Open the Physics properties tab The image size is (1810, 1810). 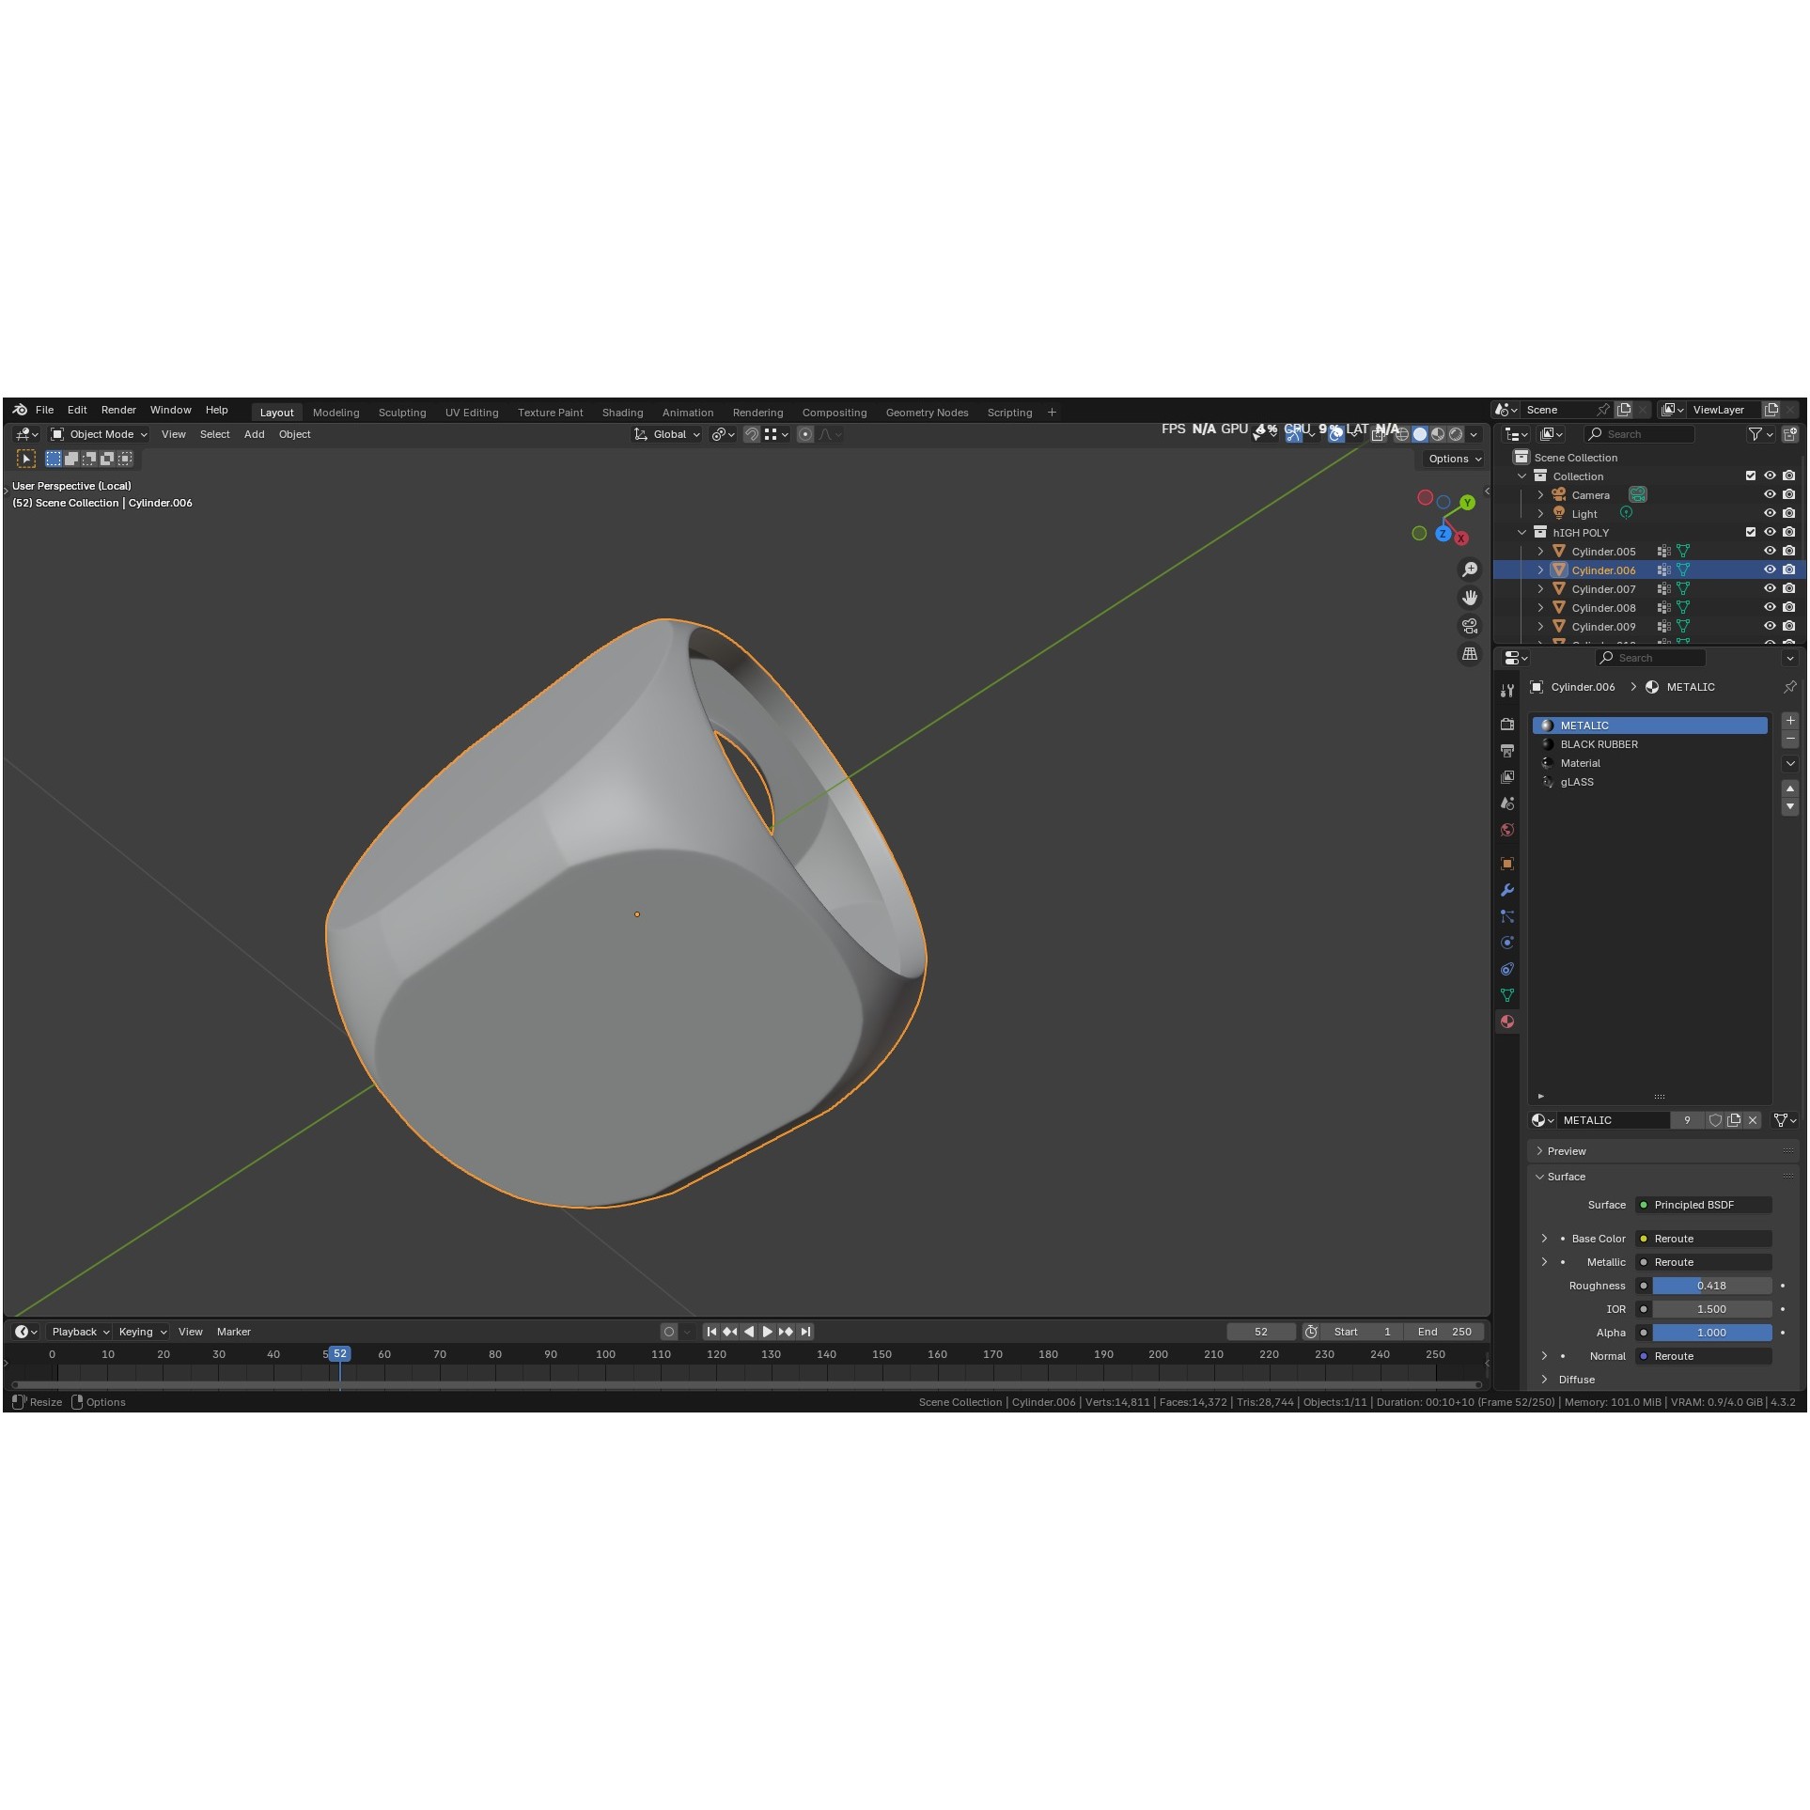point(1507,943)
